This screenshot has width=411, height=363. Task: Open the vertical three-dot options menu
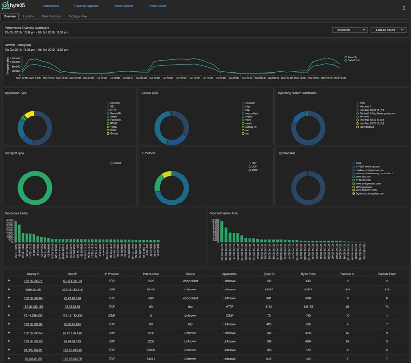[404, 8]
